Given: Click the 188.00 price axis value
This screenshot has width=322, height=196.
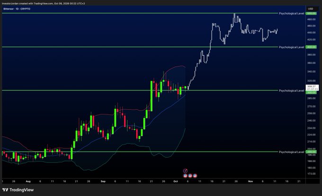Looking at the screenshot, I should [312, 161].
